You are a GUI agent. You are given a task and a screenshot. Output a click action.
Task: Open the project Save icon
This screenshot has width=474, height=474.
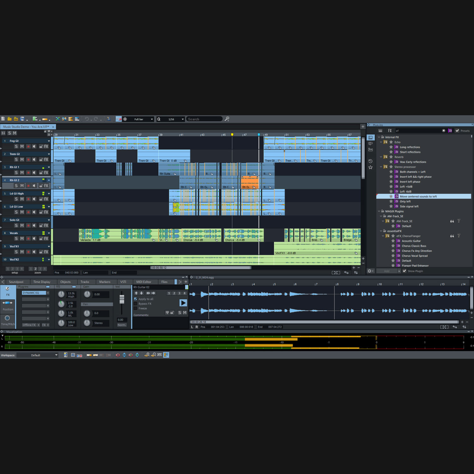(22, 119)
